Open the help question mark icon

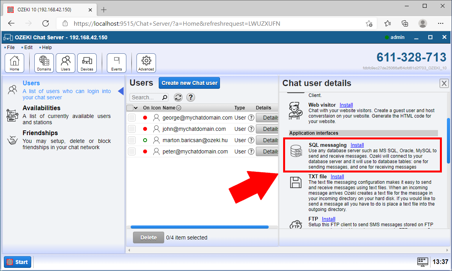pyautogui.click(x=190, y=97)
